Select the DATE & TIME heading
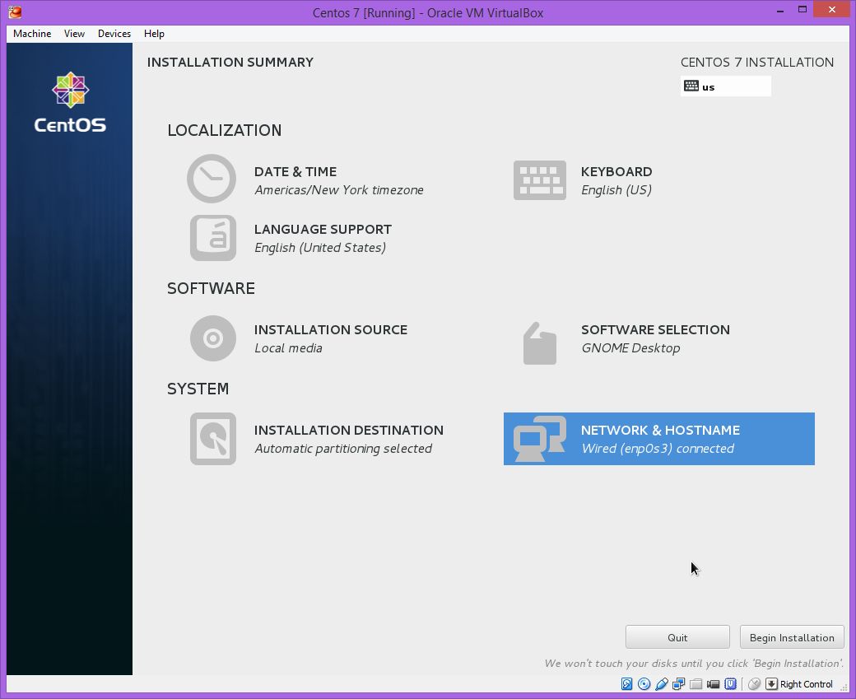The height and width of the screenshot is (699, 856). click(x=295, y=171)
